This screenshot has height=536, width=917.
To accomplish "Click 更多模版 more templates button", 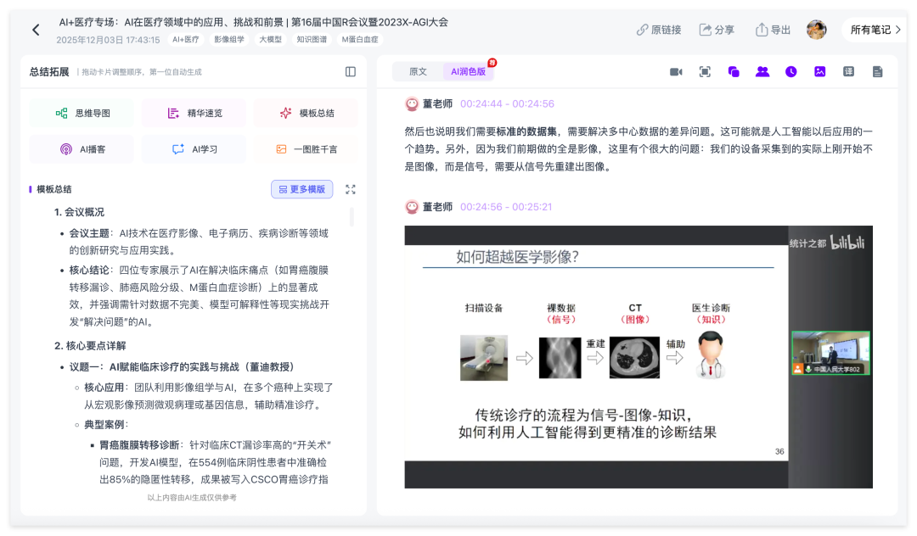I will coord(301,189).
